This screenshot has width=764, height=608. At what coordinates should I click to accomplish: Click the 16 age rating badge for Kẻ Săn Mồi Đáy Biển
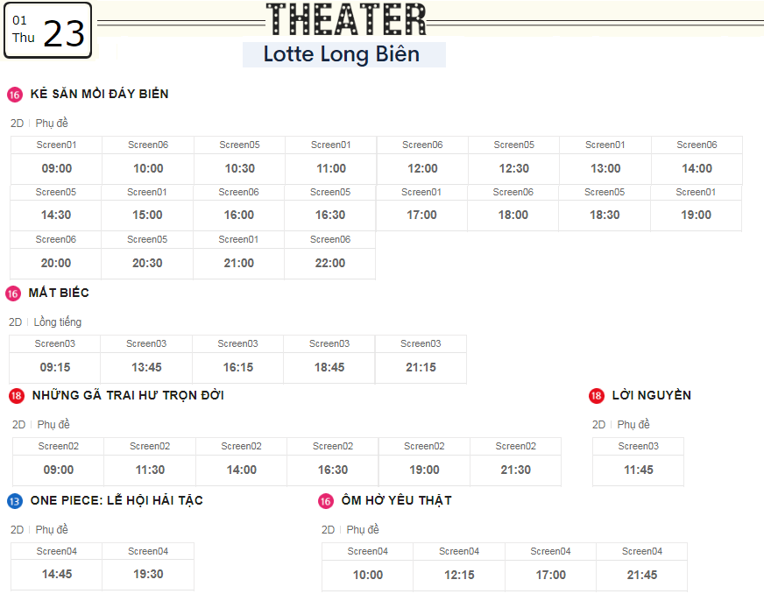click(x=15, y=95)
